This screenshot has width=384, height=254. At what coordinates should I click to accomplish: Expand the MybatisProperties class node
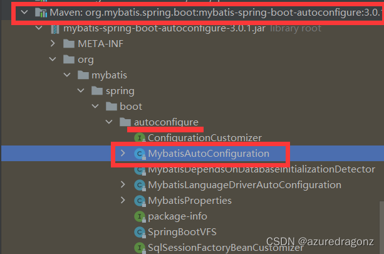123,200
